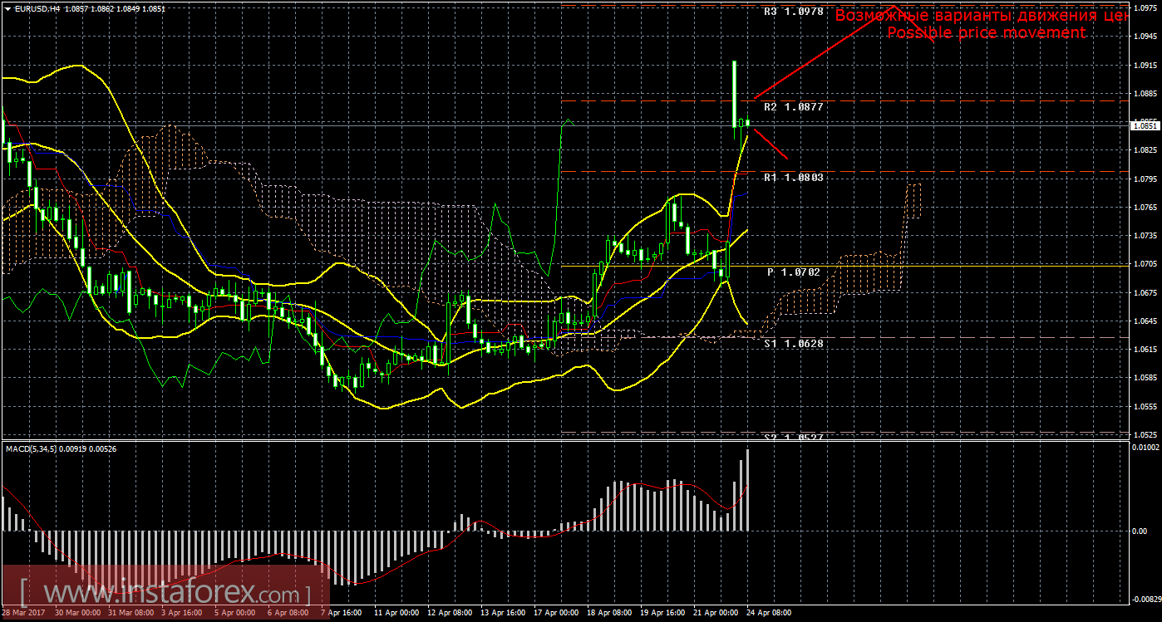Click the 1.0675 price axis label

pos(1146,292)
